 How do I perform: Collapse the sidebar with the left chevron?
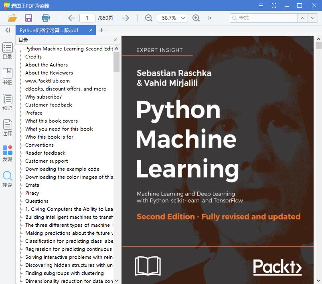pos(7,30)
